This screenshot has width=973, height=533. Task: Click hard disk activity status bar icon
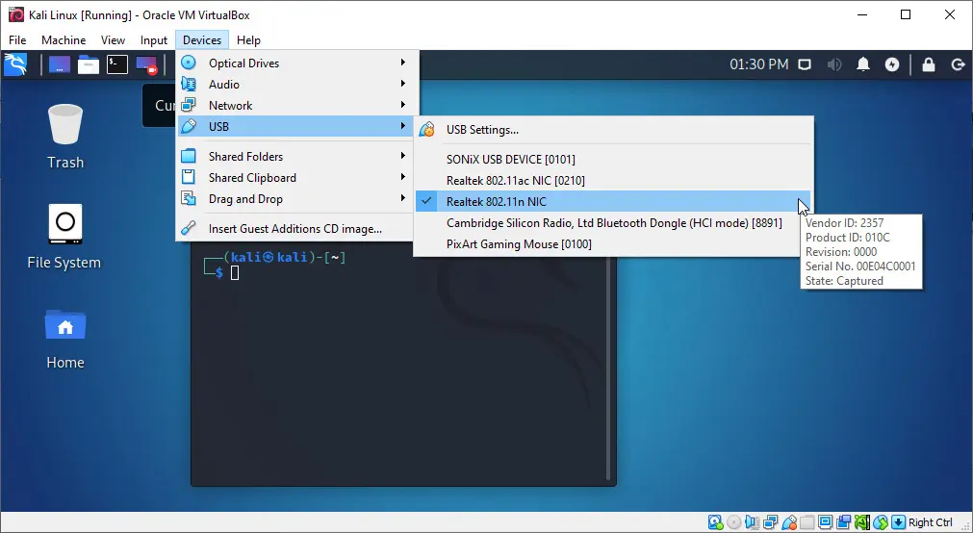pos(715,521)
